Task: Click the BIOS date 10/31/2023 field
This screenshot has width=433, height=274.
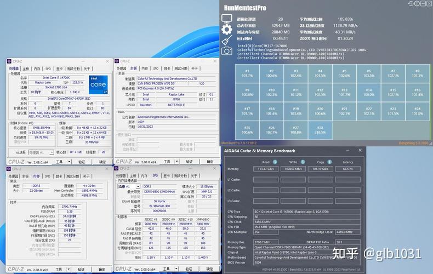Action: point(176,127)
